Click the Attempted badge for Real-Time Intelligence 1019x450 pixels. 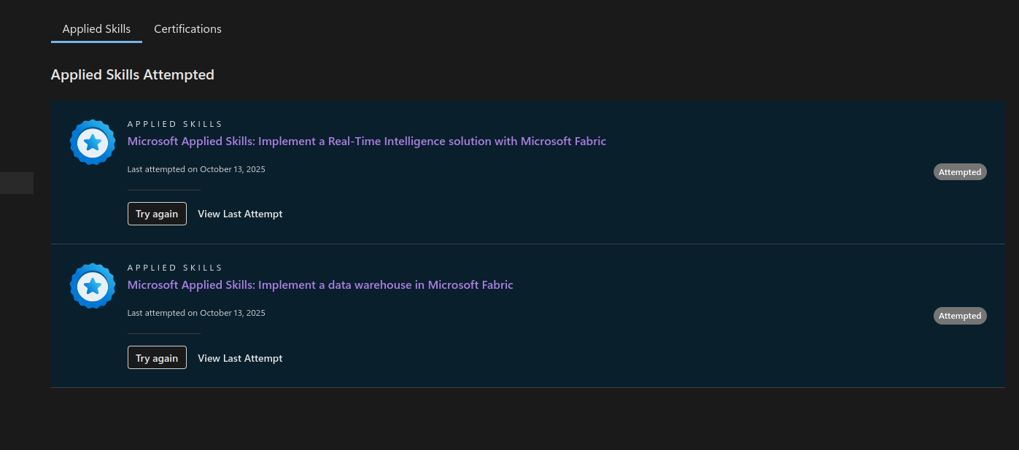[x=960, y=172]
